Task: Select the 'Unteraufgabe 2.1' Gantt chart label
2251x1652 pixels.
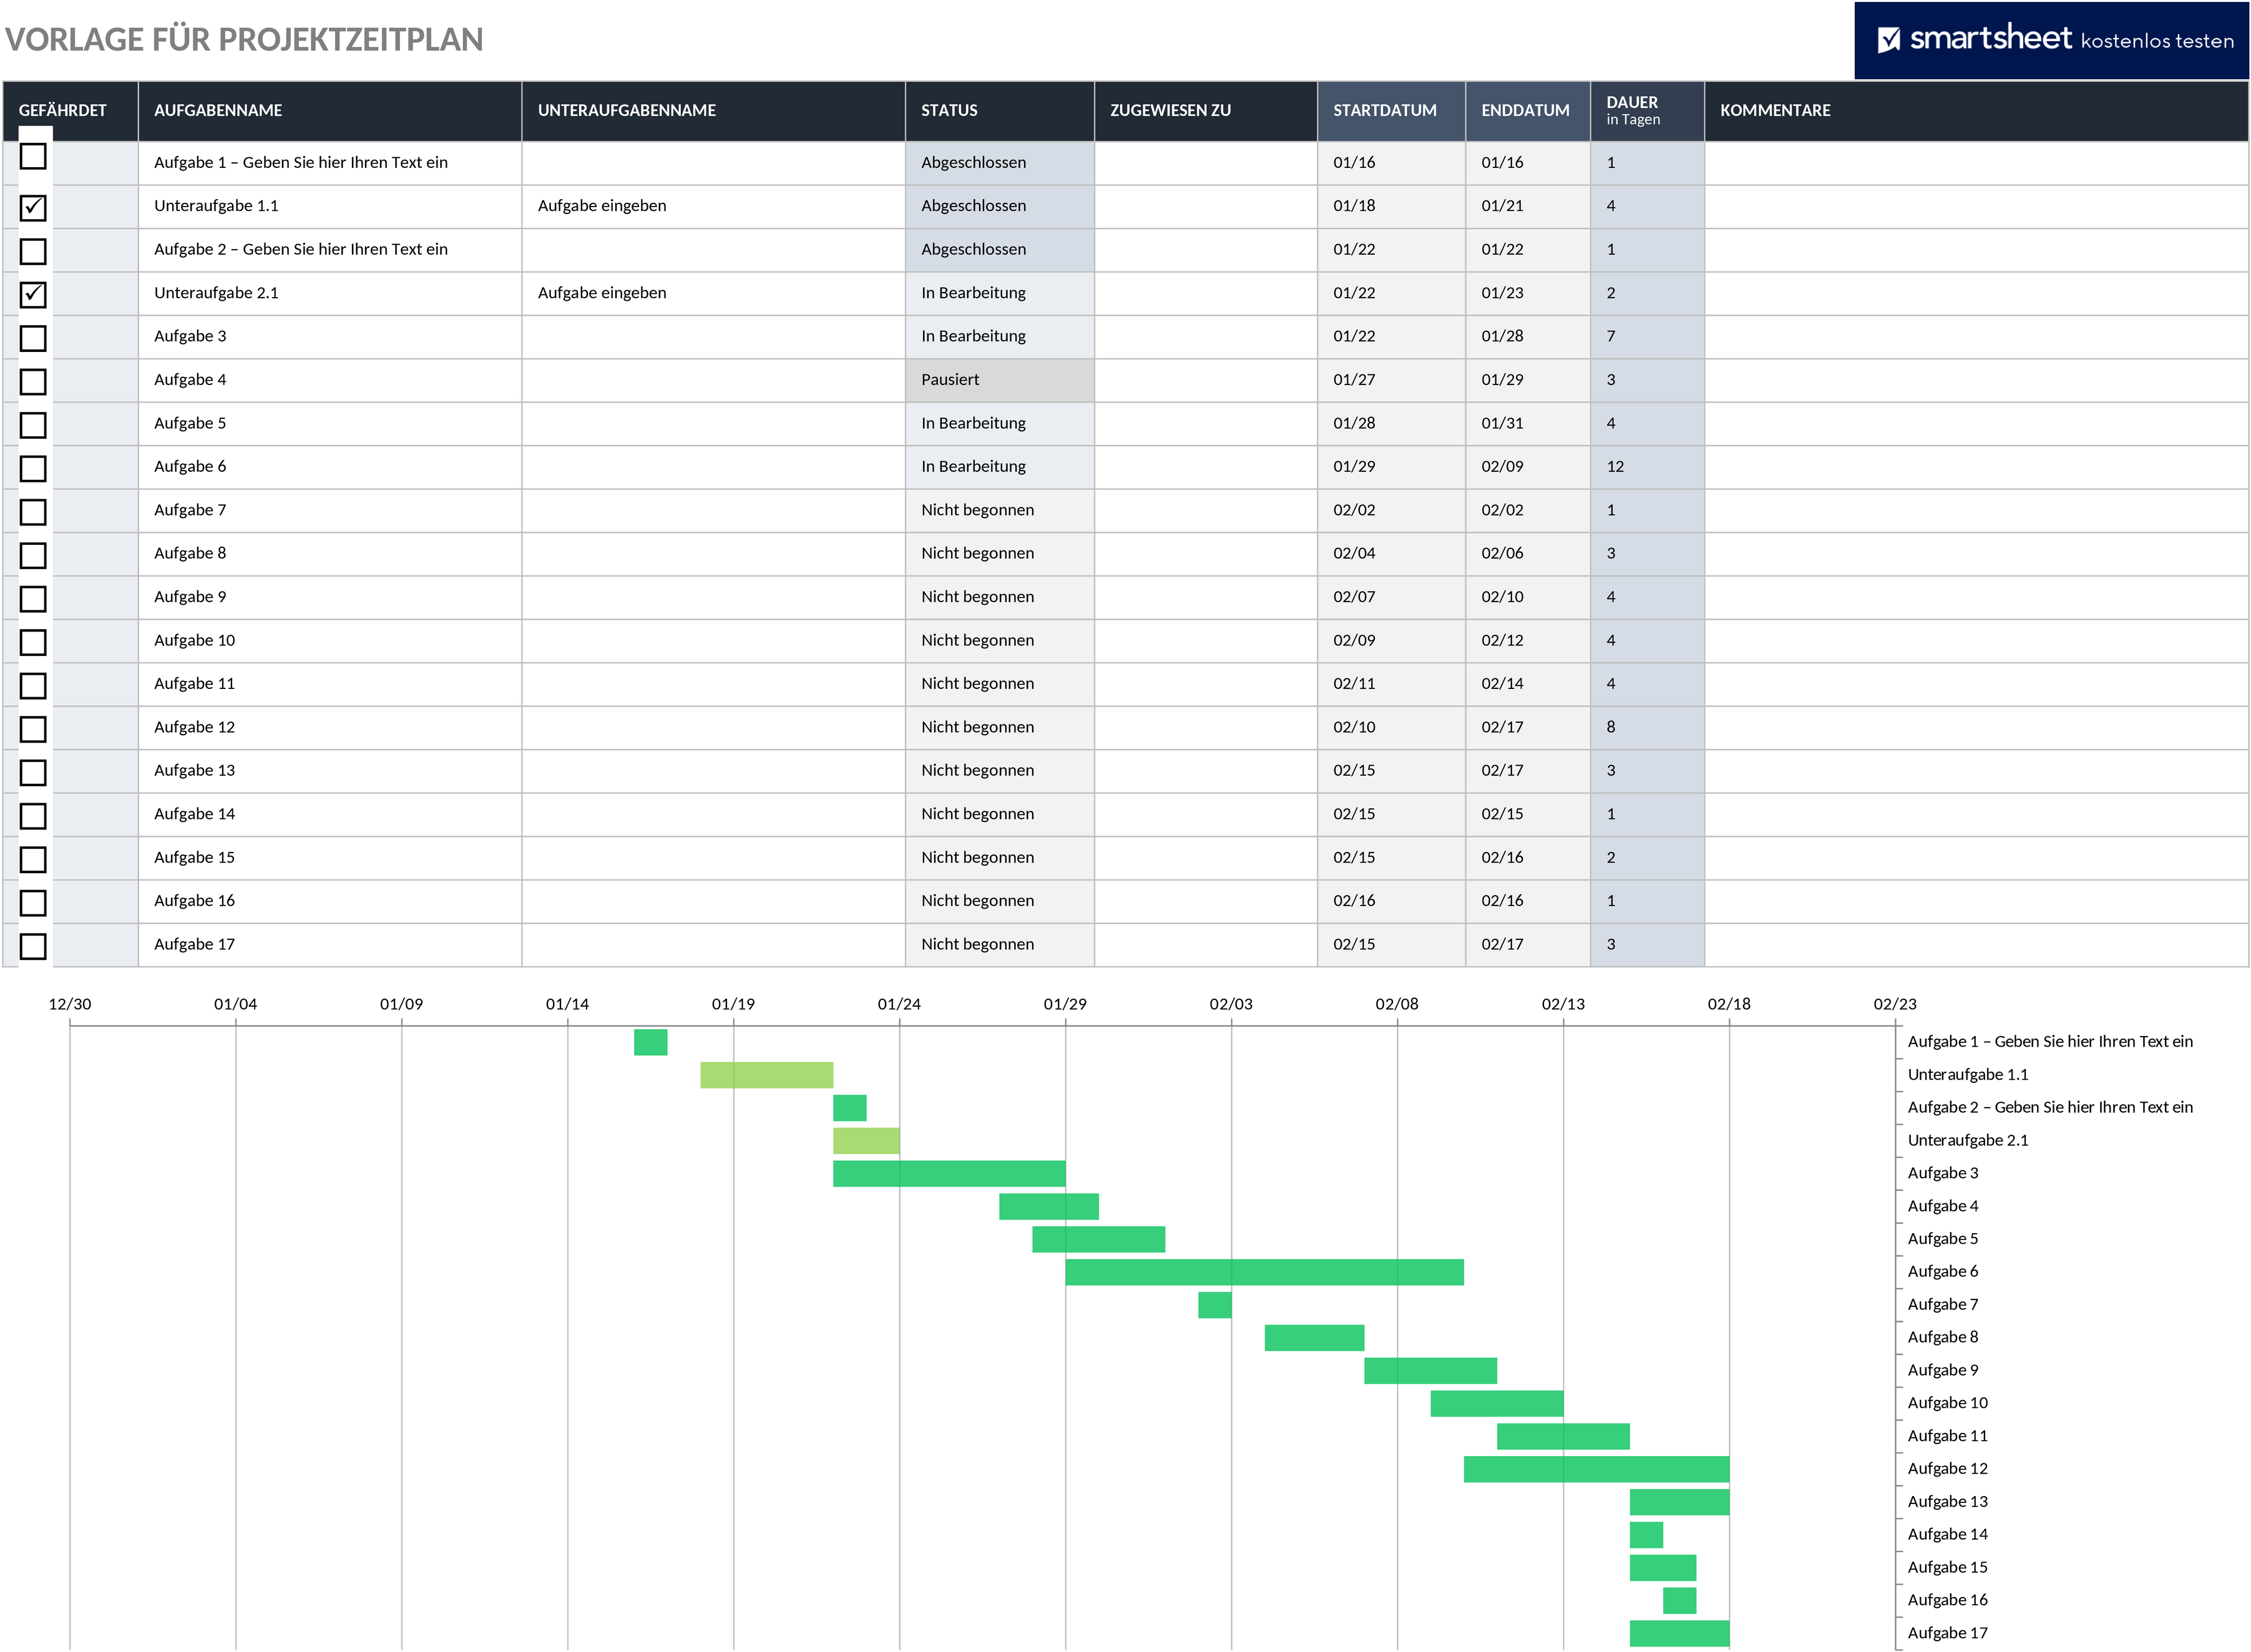Action: 1968,1140
